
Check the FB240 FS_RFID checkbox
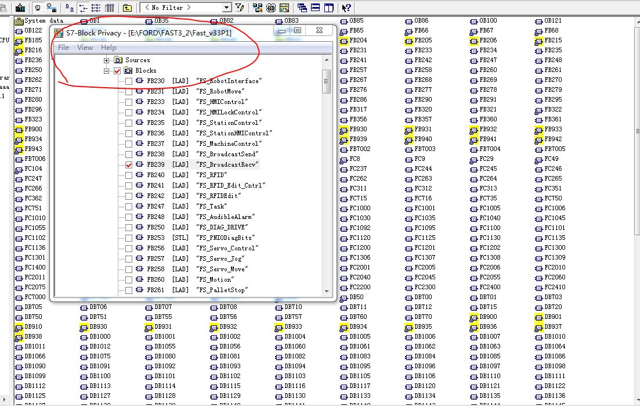click(x=129, y=175)
